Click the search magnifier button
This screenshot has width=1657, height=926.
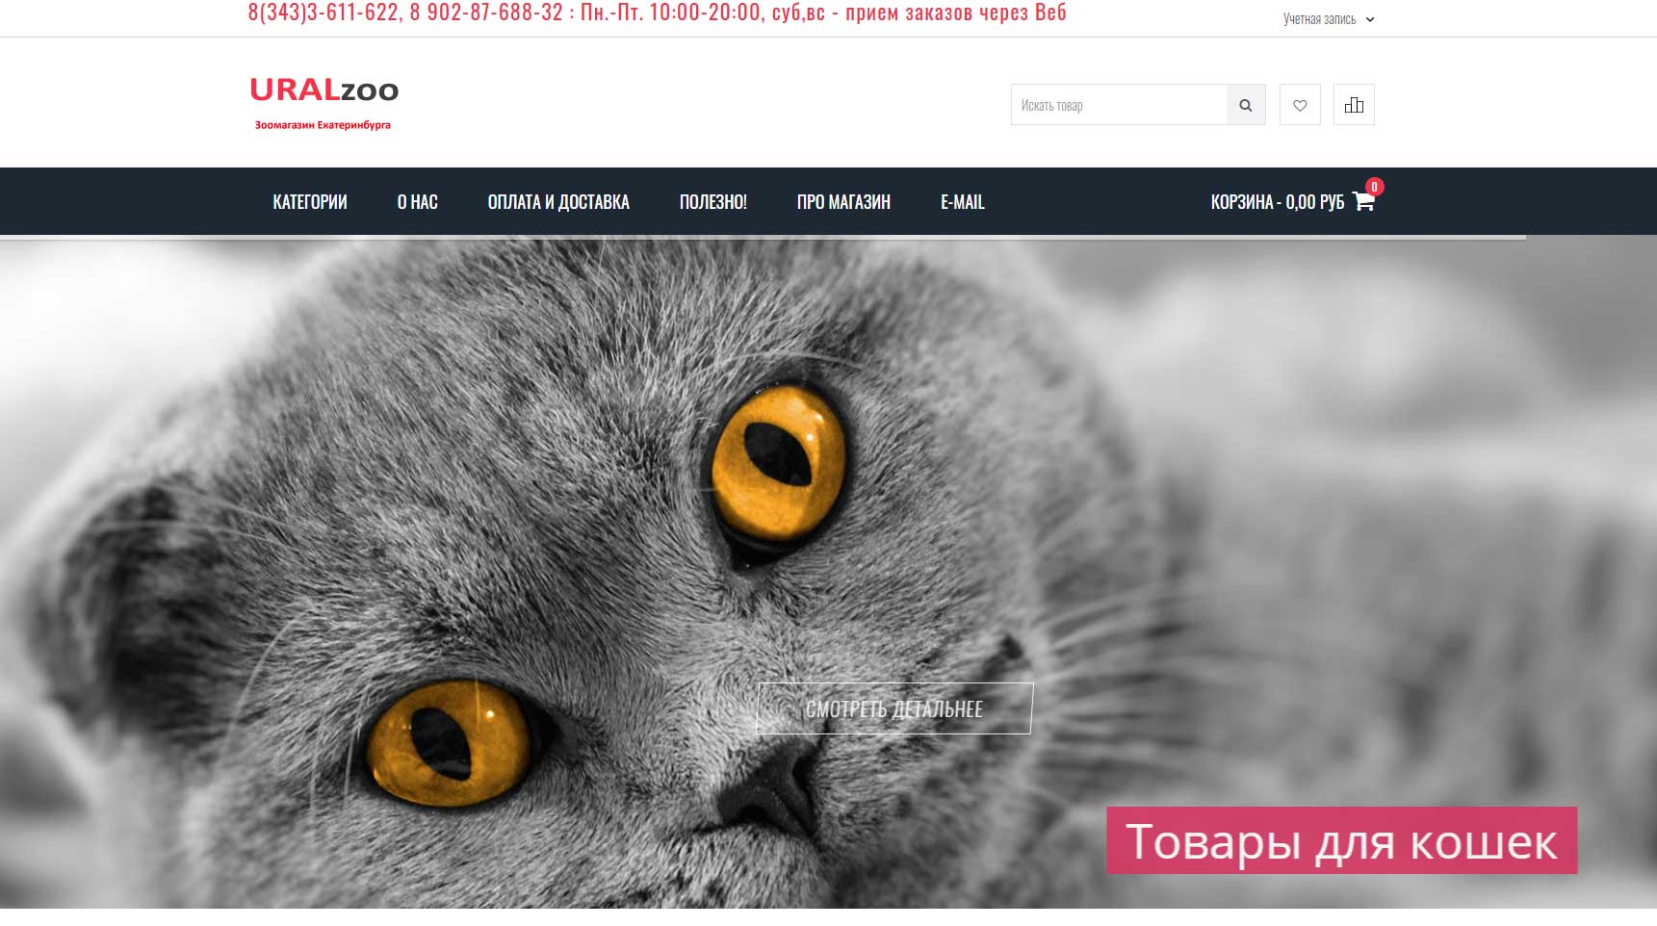[x=1246, y=105]
